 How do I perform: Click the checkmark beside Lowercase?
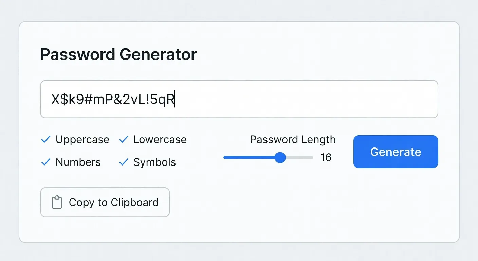click(x=124, y=139)
